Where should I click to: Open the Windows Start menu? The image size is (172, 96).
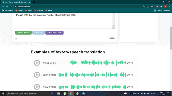point(3,93)
